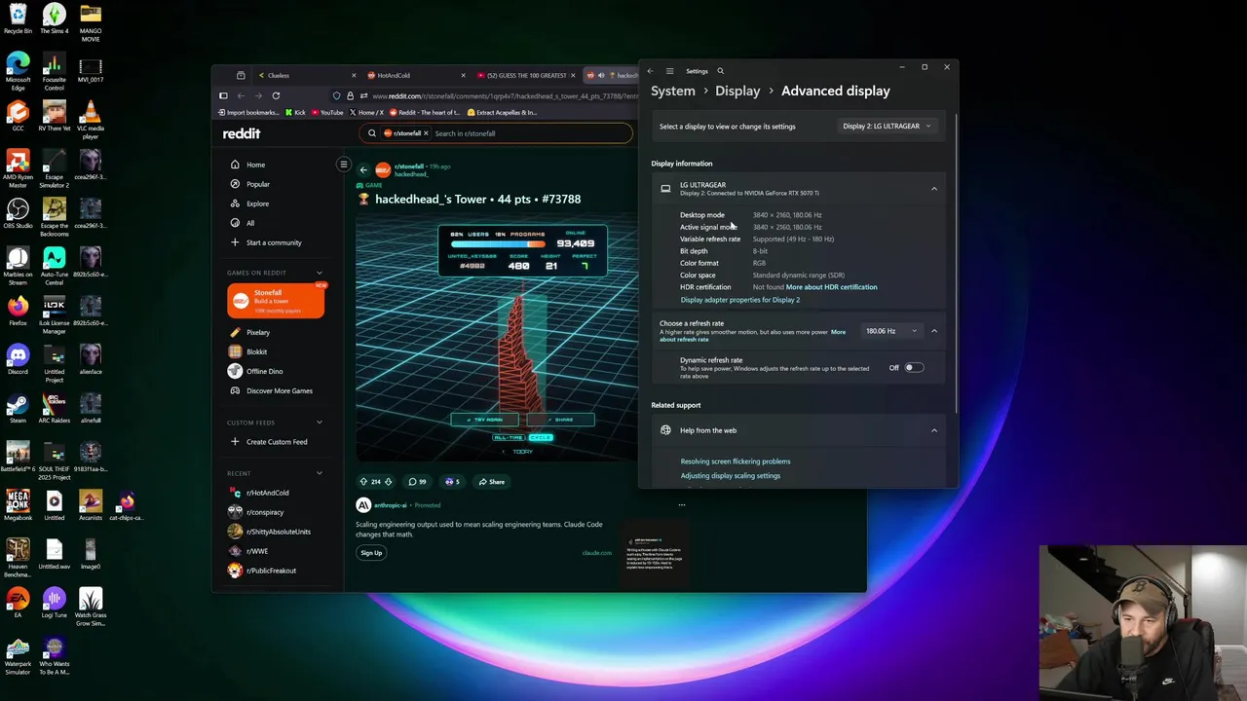Launch OBS Studio from the desktop
Screen dimensions: 1247x701
(x=18, y=213)
